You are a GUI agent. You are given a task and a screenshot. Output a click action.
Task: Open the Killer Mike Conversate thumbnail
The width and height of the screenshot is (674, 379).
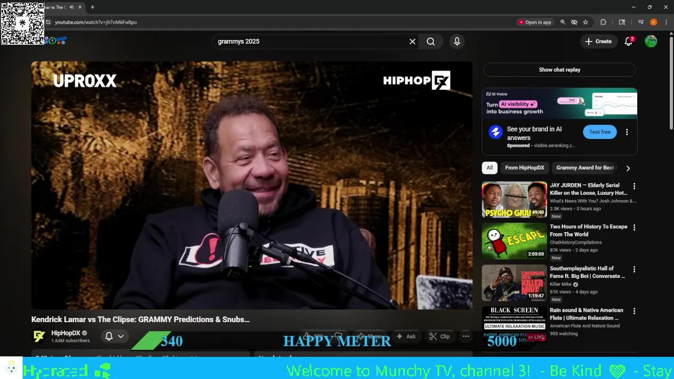(514, 283)
